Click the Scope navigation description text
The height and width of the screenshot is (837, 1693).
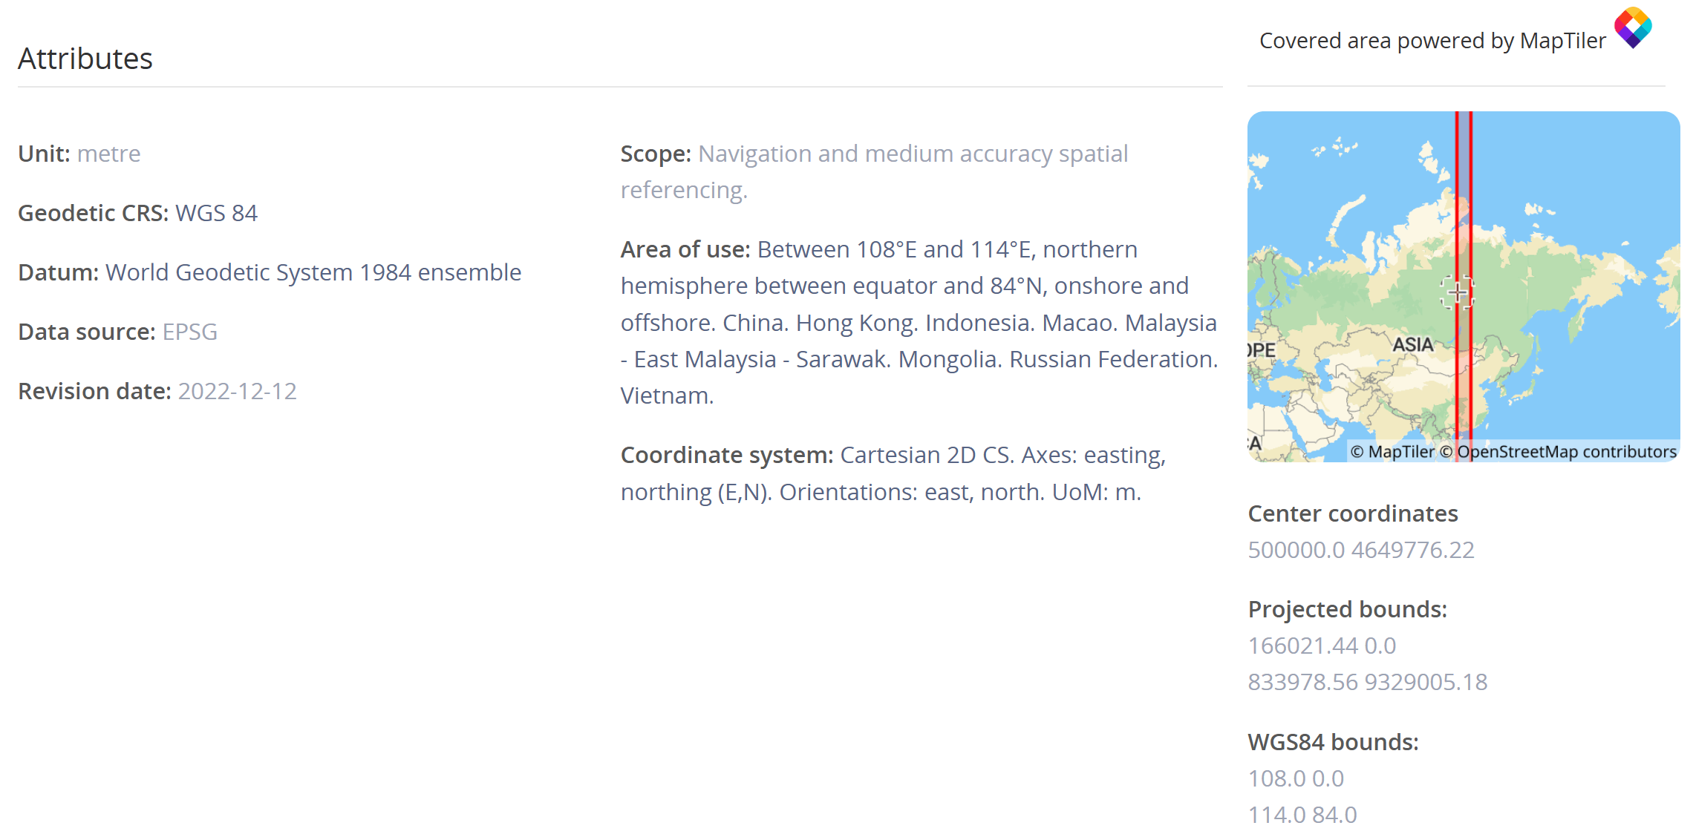pos(913,154)
